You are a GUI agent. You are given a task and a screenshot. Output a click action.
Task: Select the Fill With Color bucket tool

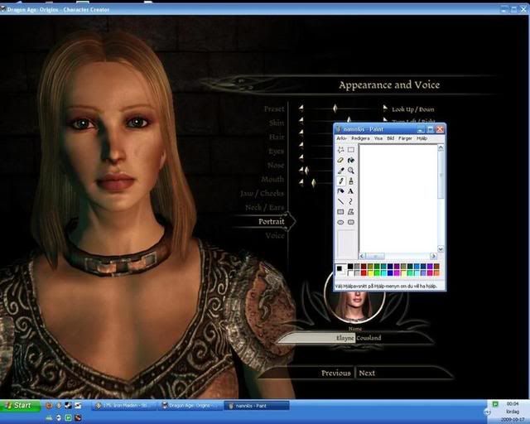pos(351,160)
